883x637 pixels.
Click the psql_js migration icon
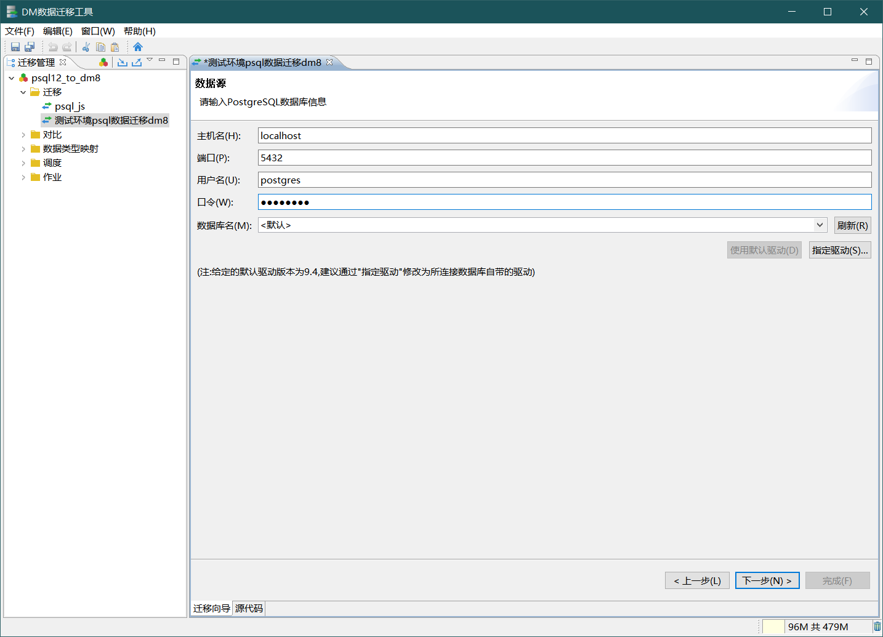[47, 106]
